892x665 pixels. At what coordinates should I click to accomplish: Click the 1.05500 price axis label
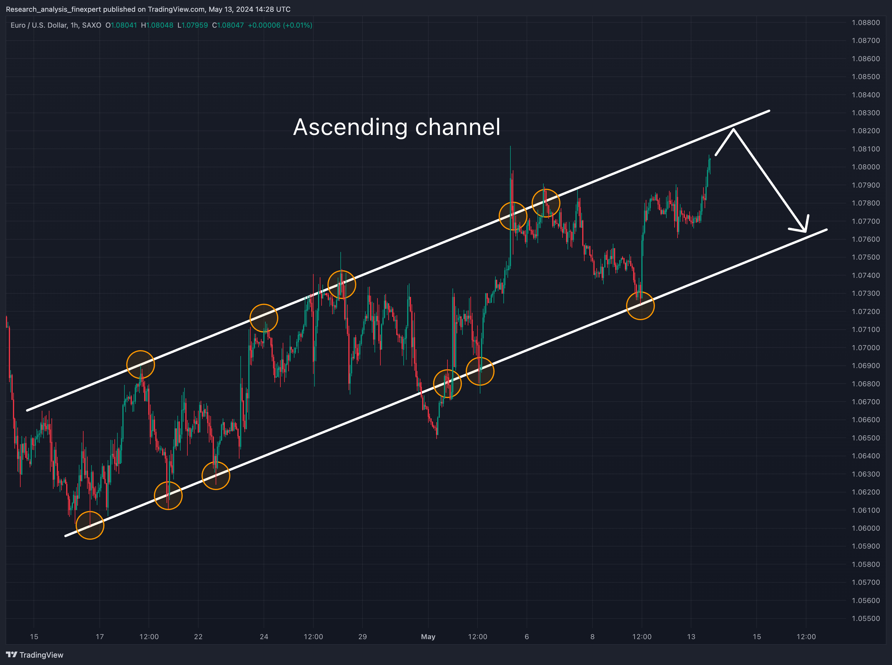tap(866, 618)
